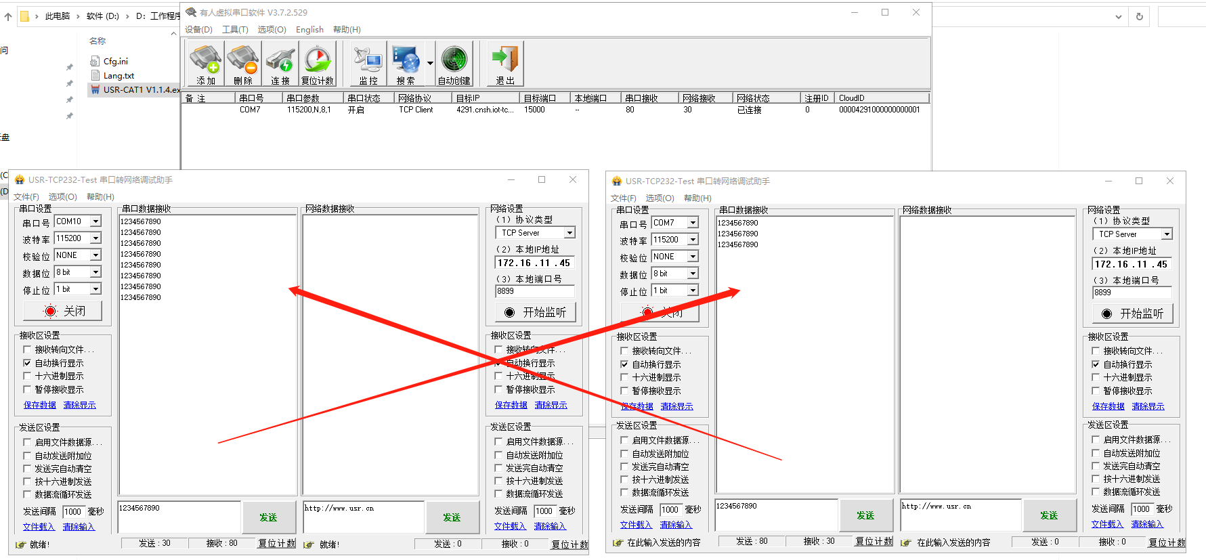
Task: Expand the COM7 serial port number dropdown
Action: 693,223
